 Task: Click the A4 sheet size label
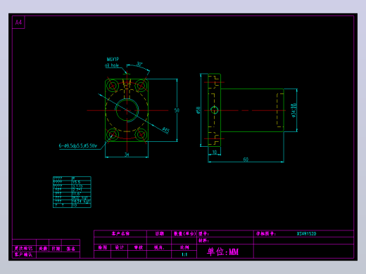click(18, 22)
